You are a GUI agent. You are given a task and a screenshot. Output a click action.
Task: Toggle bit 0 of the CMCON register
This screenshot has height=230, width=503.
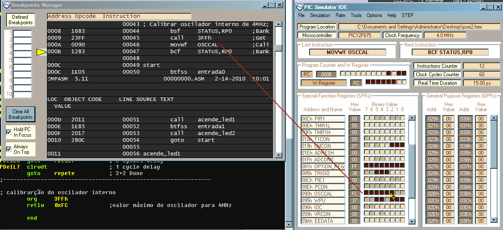click(402, 145)
